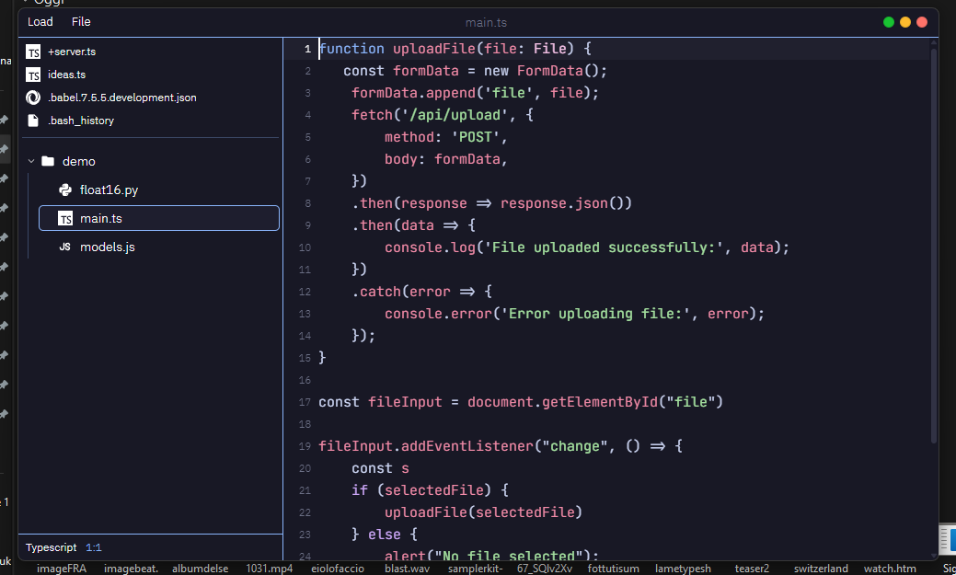Click the 1:1 cursor position indicator

94,547
